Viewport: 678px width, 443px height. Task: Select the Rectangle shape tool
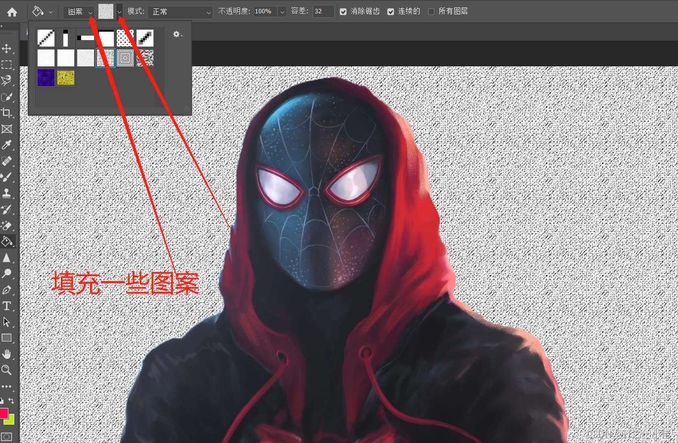click(x=6, y=338)
